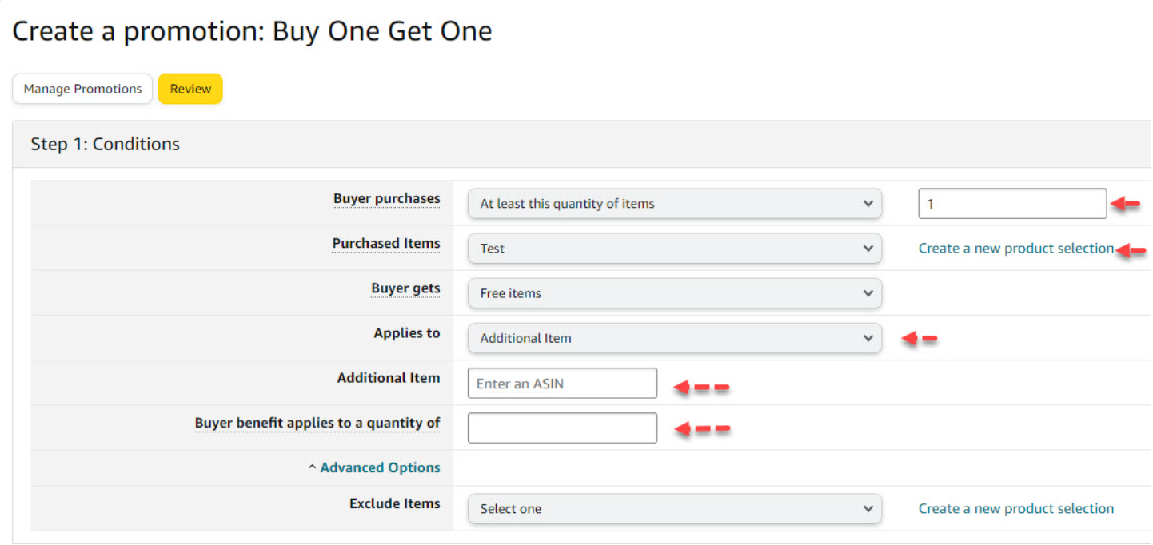Click the Purchased Items underlined label
This screenshot has width=1153, height=545.
[x=386, y=244]
